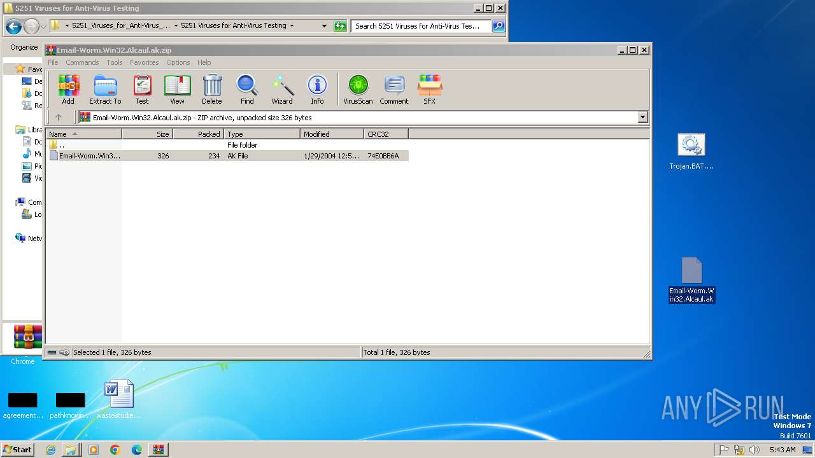The width and height of the screenshot is (815, 458).
Task: Launch the Wizard wand tool
Action: click(x=282, y=90)
